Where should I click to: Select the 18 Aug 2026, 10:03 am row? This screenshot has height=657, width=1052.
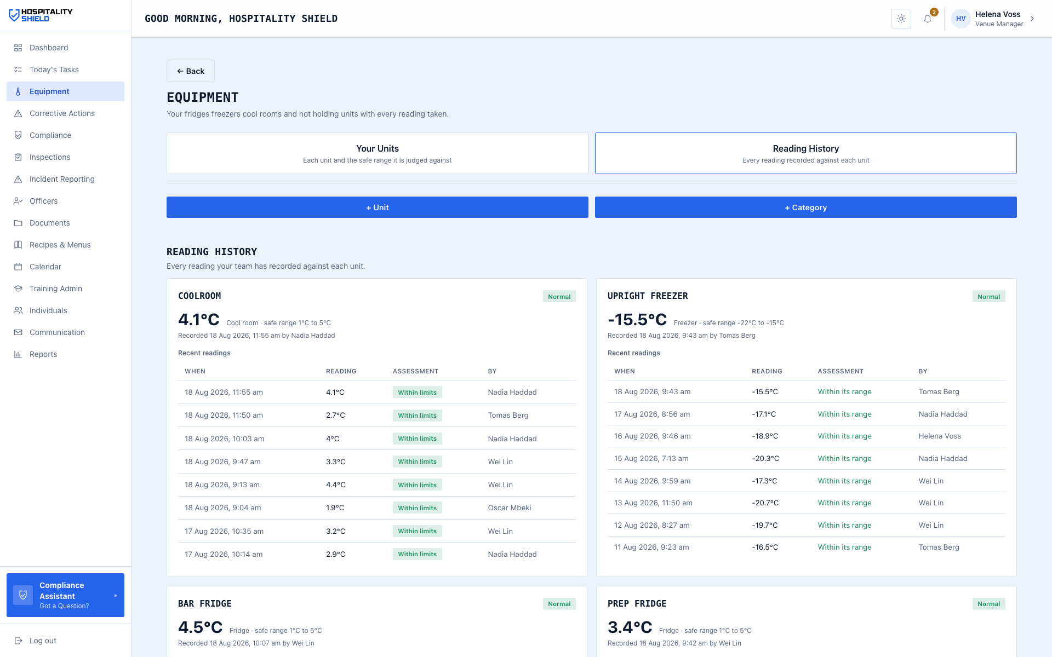[x=377, y=439]
